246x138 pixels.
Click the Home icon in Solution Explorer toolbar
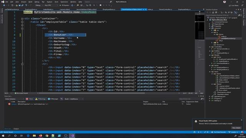(213, 12)
